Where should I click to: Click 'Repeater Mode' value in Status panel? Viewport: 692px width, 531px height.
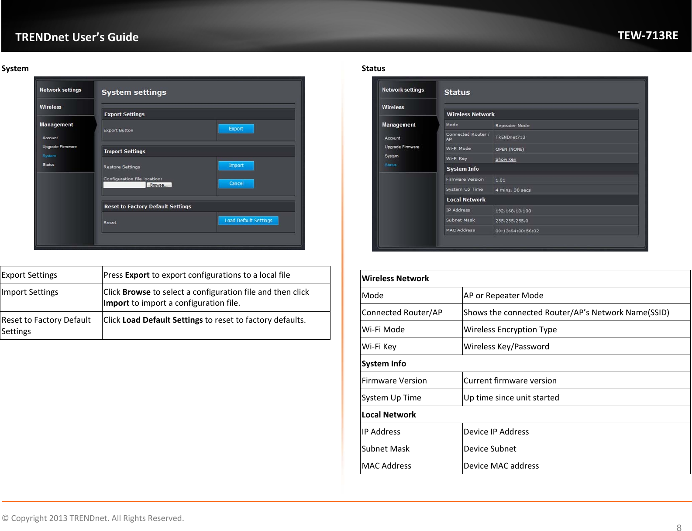pyautogui.click(x=512, y=125)
